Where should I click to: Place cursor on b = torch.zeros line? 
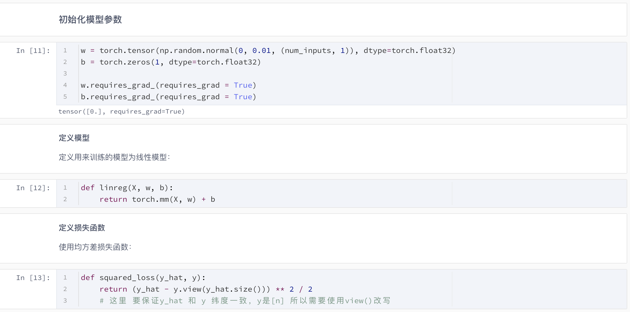coord(170,62)
